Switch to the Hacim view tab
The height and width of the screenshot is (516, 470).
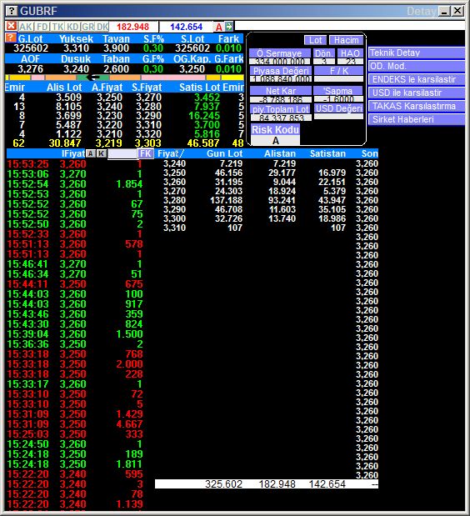coord(346,40)
